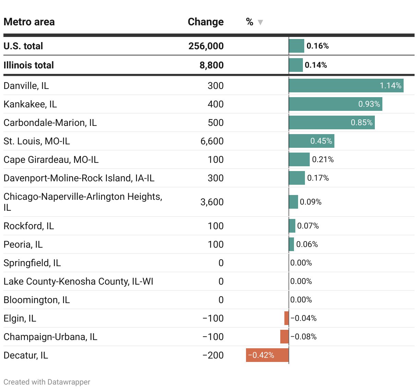Click the Kankakee 0.93% bar
Viewport: 418px width, 390px height.
click(x=335, y=104)
